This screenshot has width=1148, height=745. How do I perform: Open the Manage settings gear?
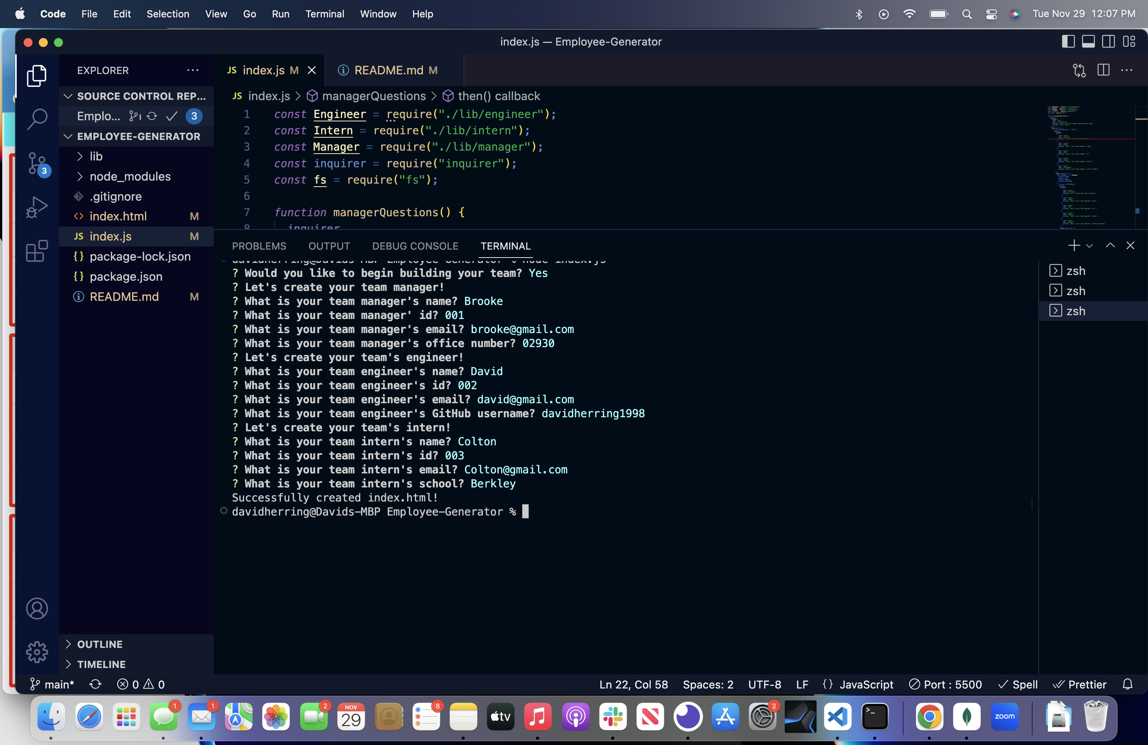(x=37, y=652)
